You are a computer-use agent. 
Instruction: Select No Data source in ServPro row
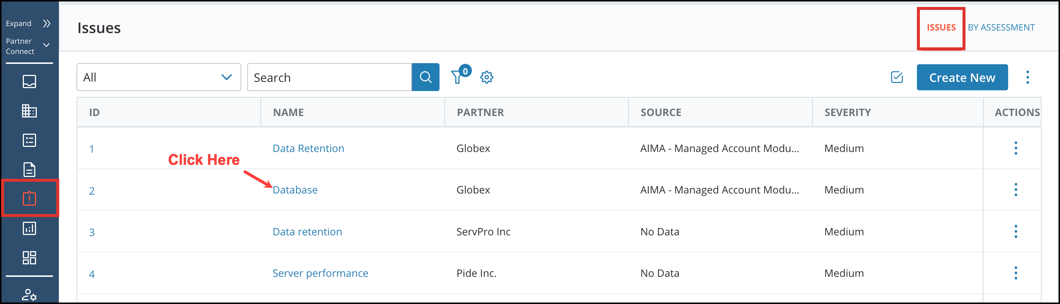(x=659, y=232)
